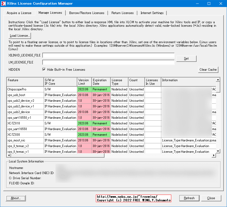The height and width of the screenshot is (207, 227).
Task: Sort by Expiration Date column header
Action: coord(101,82)
